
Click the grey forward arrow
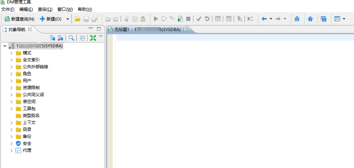278,19
